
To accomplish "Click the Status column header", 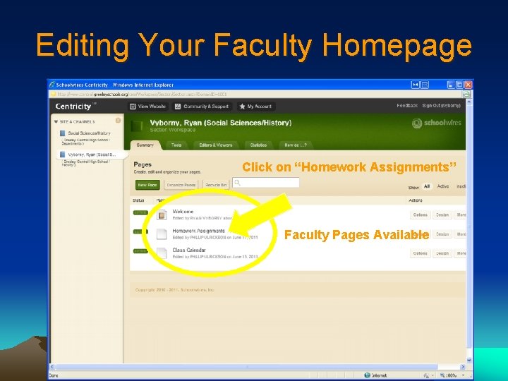I will tap(138, 200).
